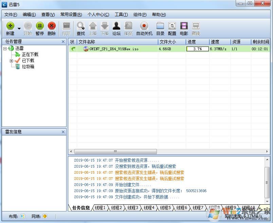Open the 查找 search tool
The image size is (273, 223).
pos(81,29)
